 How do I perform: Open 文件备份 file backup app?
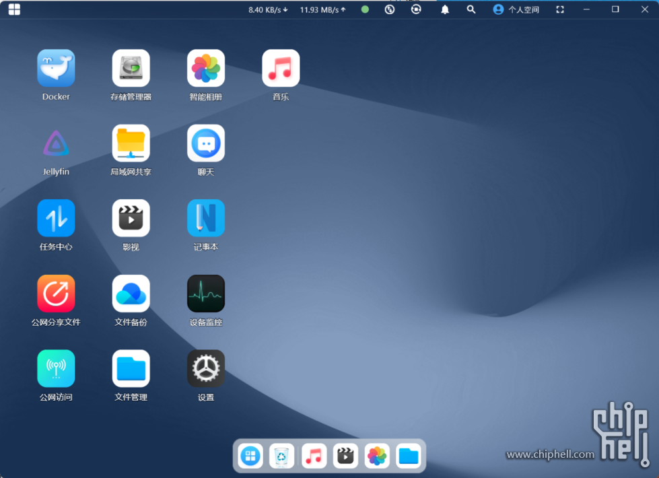(x=131, y=294)
